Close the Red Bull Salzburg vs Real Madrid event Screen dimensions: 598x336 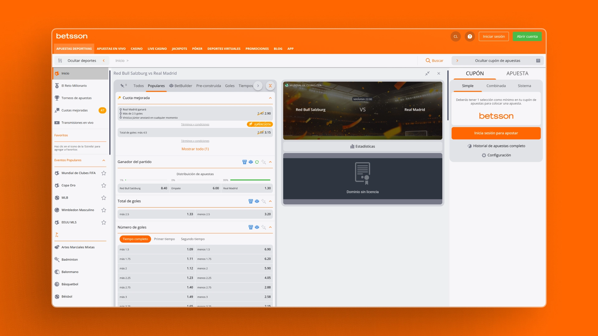pyautogui.click(x=439, y=73)
